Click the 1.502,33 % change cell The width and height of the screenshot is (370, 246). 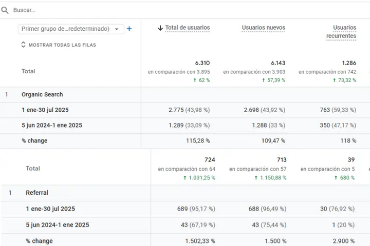pos(200,241)
